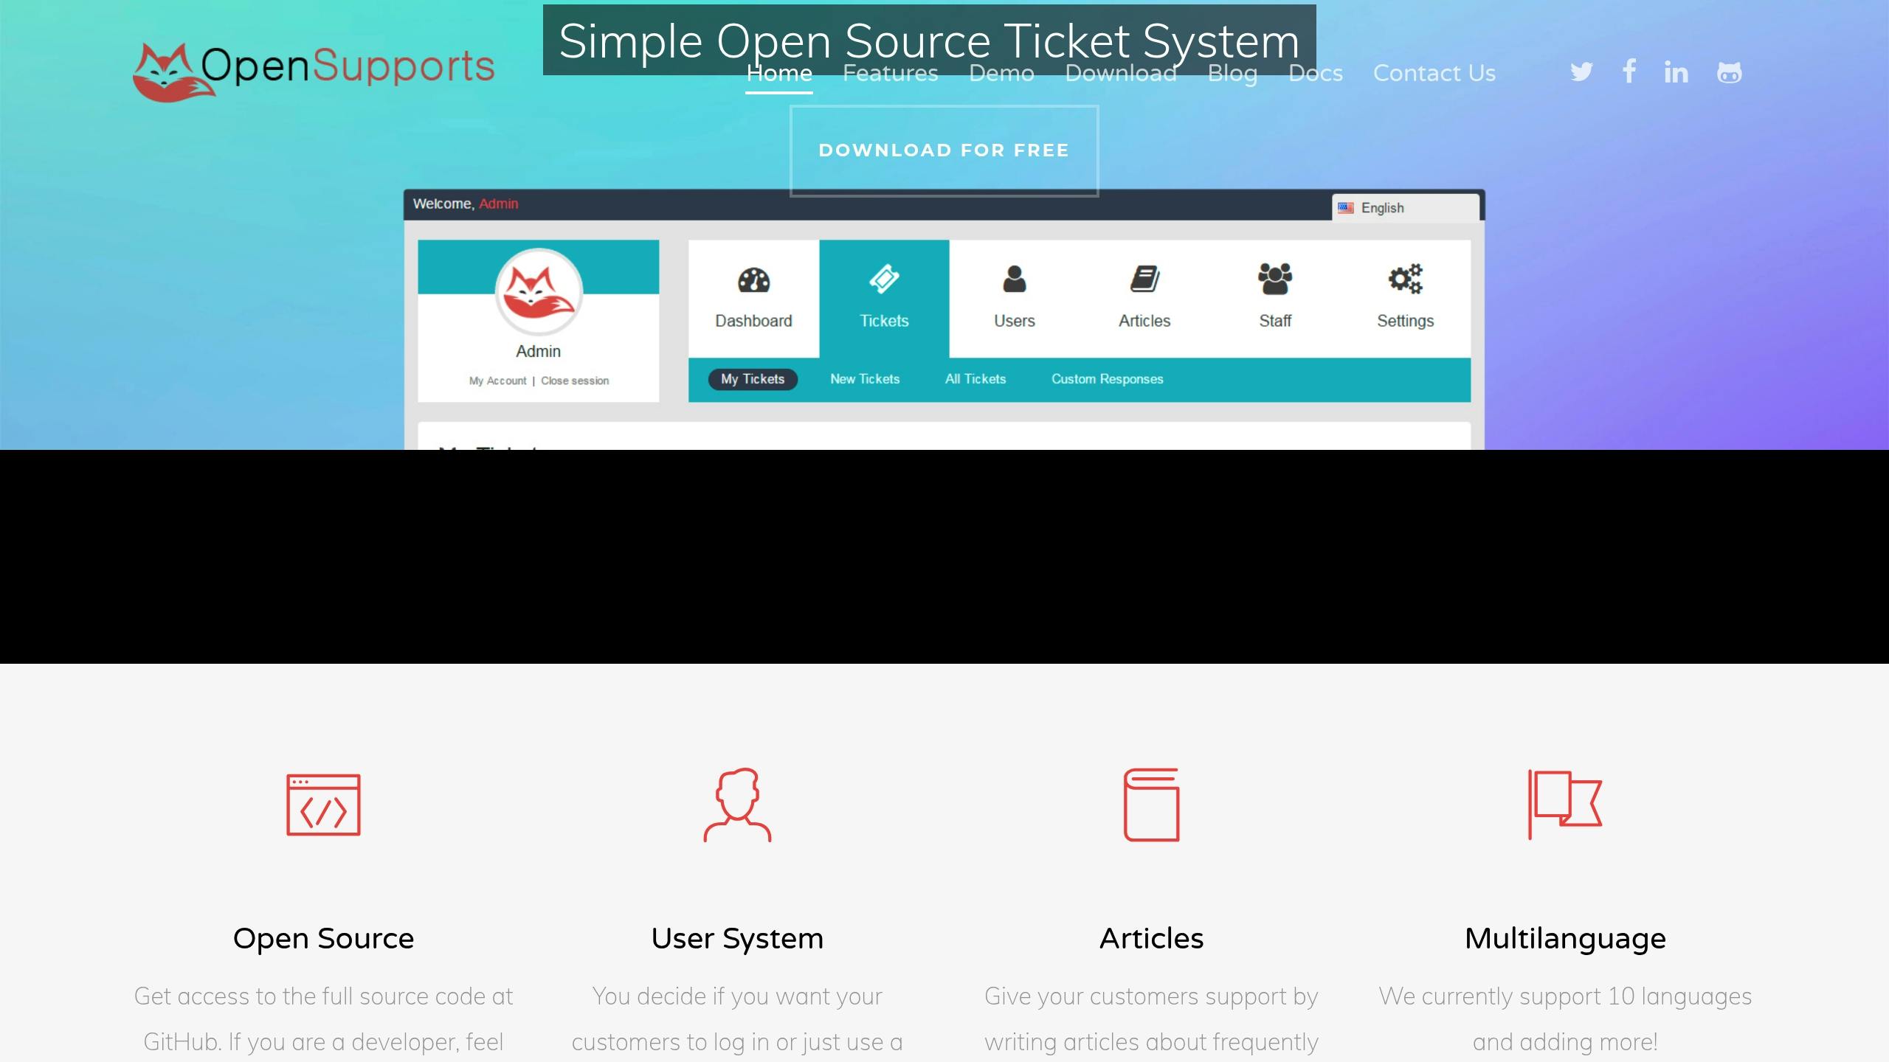Click Download For Free

coord(944,150)
